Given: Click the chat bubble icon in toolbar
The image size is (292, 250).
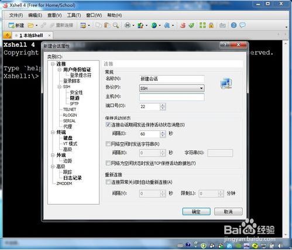Looking at the screenshot, I should click(x=242, y=25).
